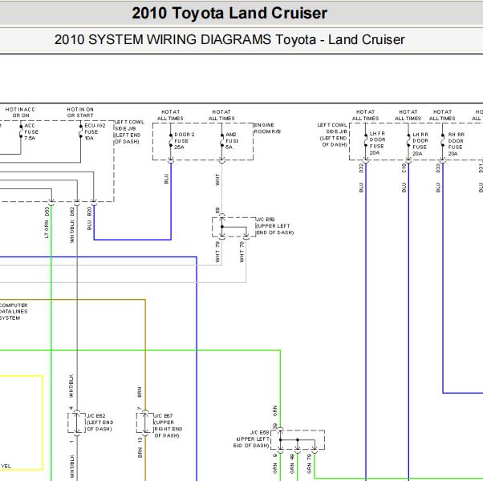The height and width of the screenshot is (481, 483).
Task: Click 'HOT AT ALL TIMES' above AM2 fuse
Action: click(221, 115)
